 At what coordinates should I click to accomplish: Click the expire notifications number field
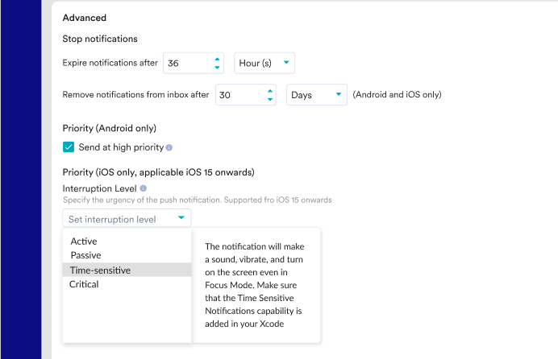[185, 63]
